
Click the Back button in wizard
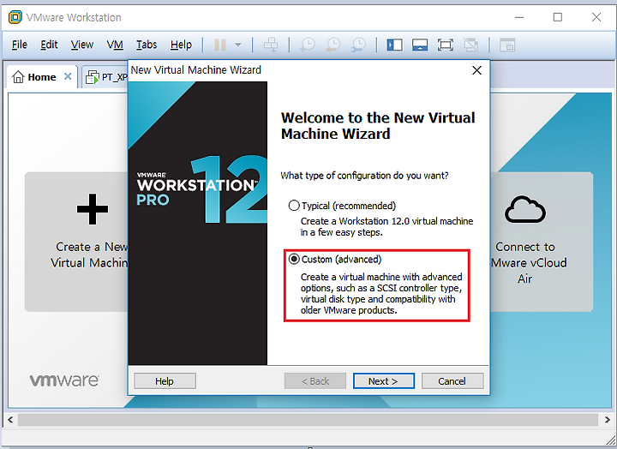(x=315, y=381)
